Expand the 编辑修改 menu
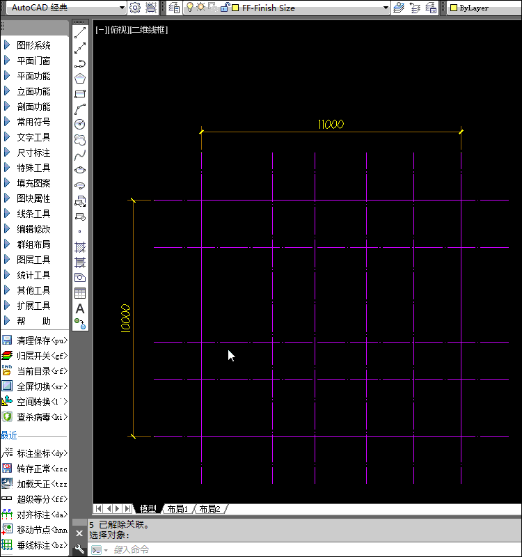The height and width of the screenshot is (557, 522). point(34,229)
